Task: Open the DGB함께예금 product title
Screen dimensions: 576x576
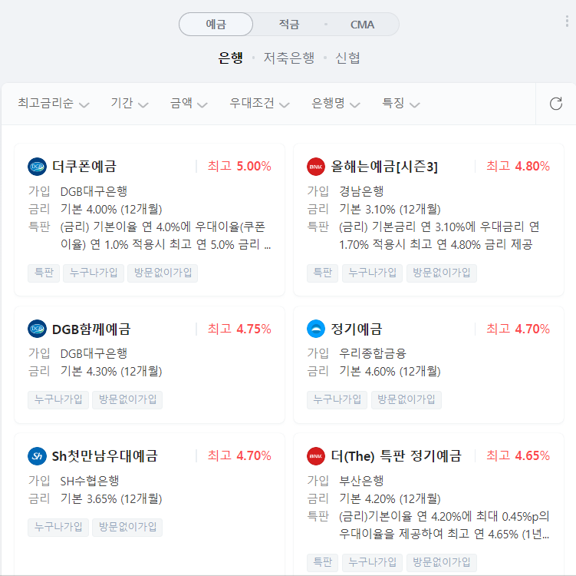Action: click(91, 329)
